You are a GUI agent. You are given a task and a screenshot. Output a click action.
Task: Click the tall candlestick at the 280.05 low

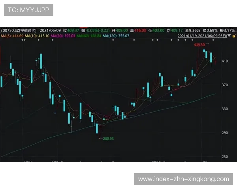point(97,128)
